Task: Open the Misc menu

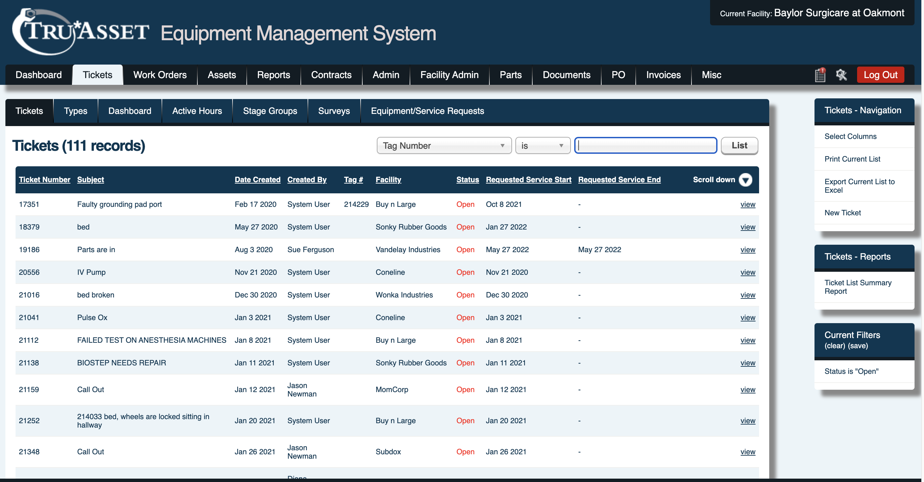Action: [711, 75]
